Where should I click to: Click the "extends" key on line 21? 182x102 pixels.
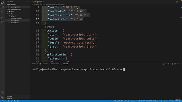[x=55, y=59]
